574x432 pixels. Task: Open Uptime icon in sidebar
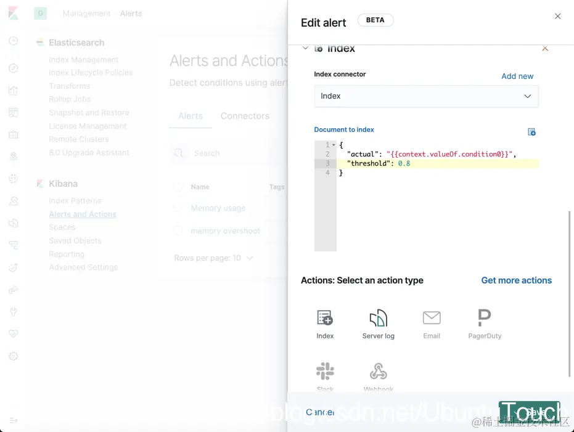[13, 267]
